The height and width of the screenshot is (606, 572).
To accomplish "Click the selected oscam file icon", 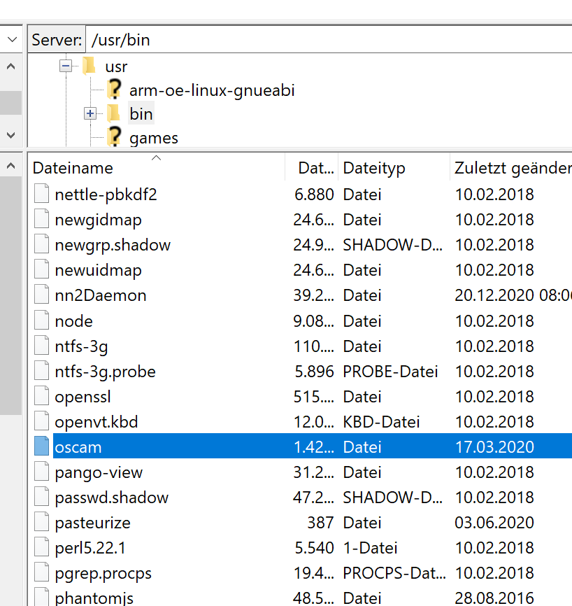I will coord(42,447).
